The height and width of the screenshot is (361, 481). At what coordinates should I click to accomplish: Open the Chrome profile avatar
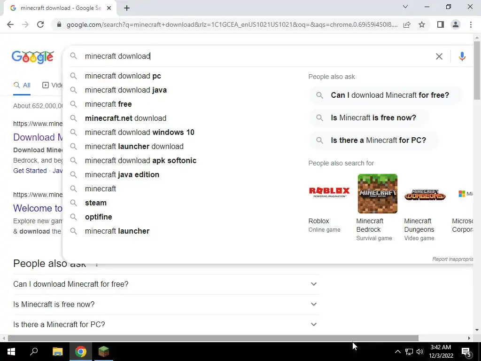[x=456, y=24]
